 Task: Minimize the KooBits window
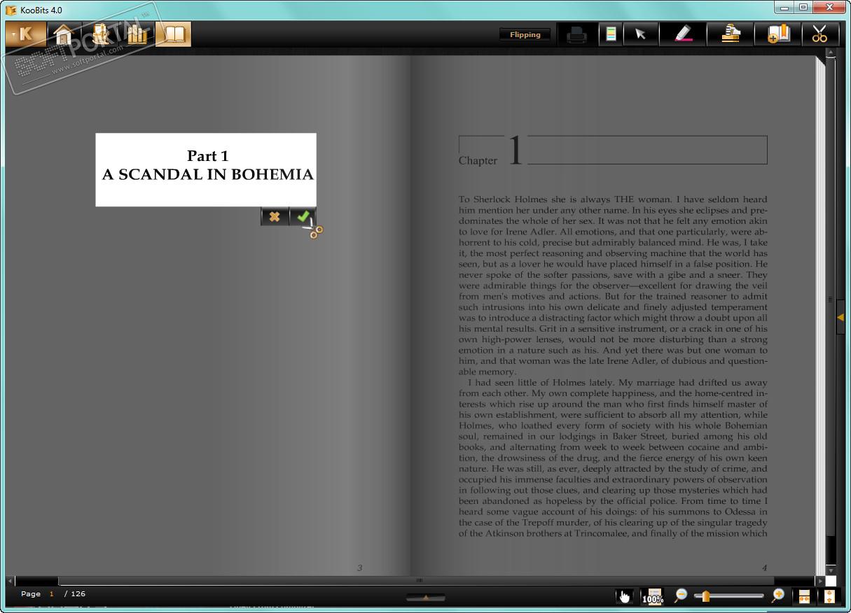(x=784, y=8)
